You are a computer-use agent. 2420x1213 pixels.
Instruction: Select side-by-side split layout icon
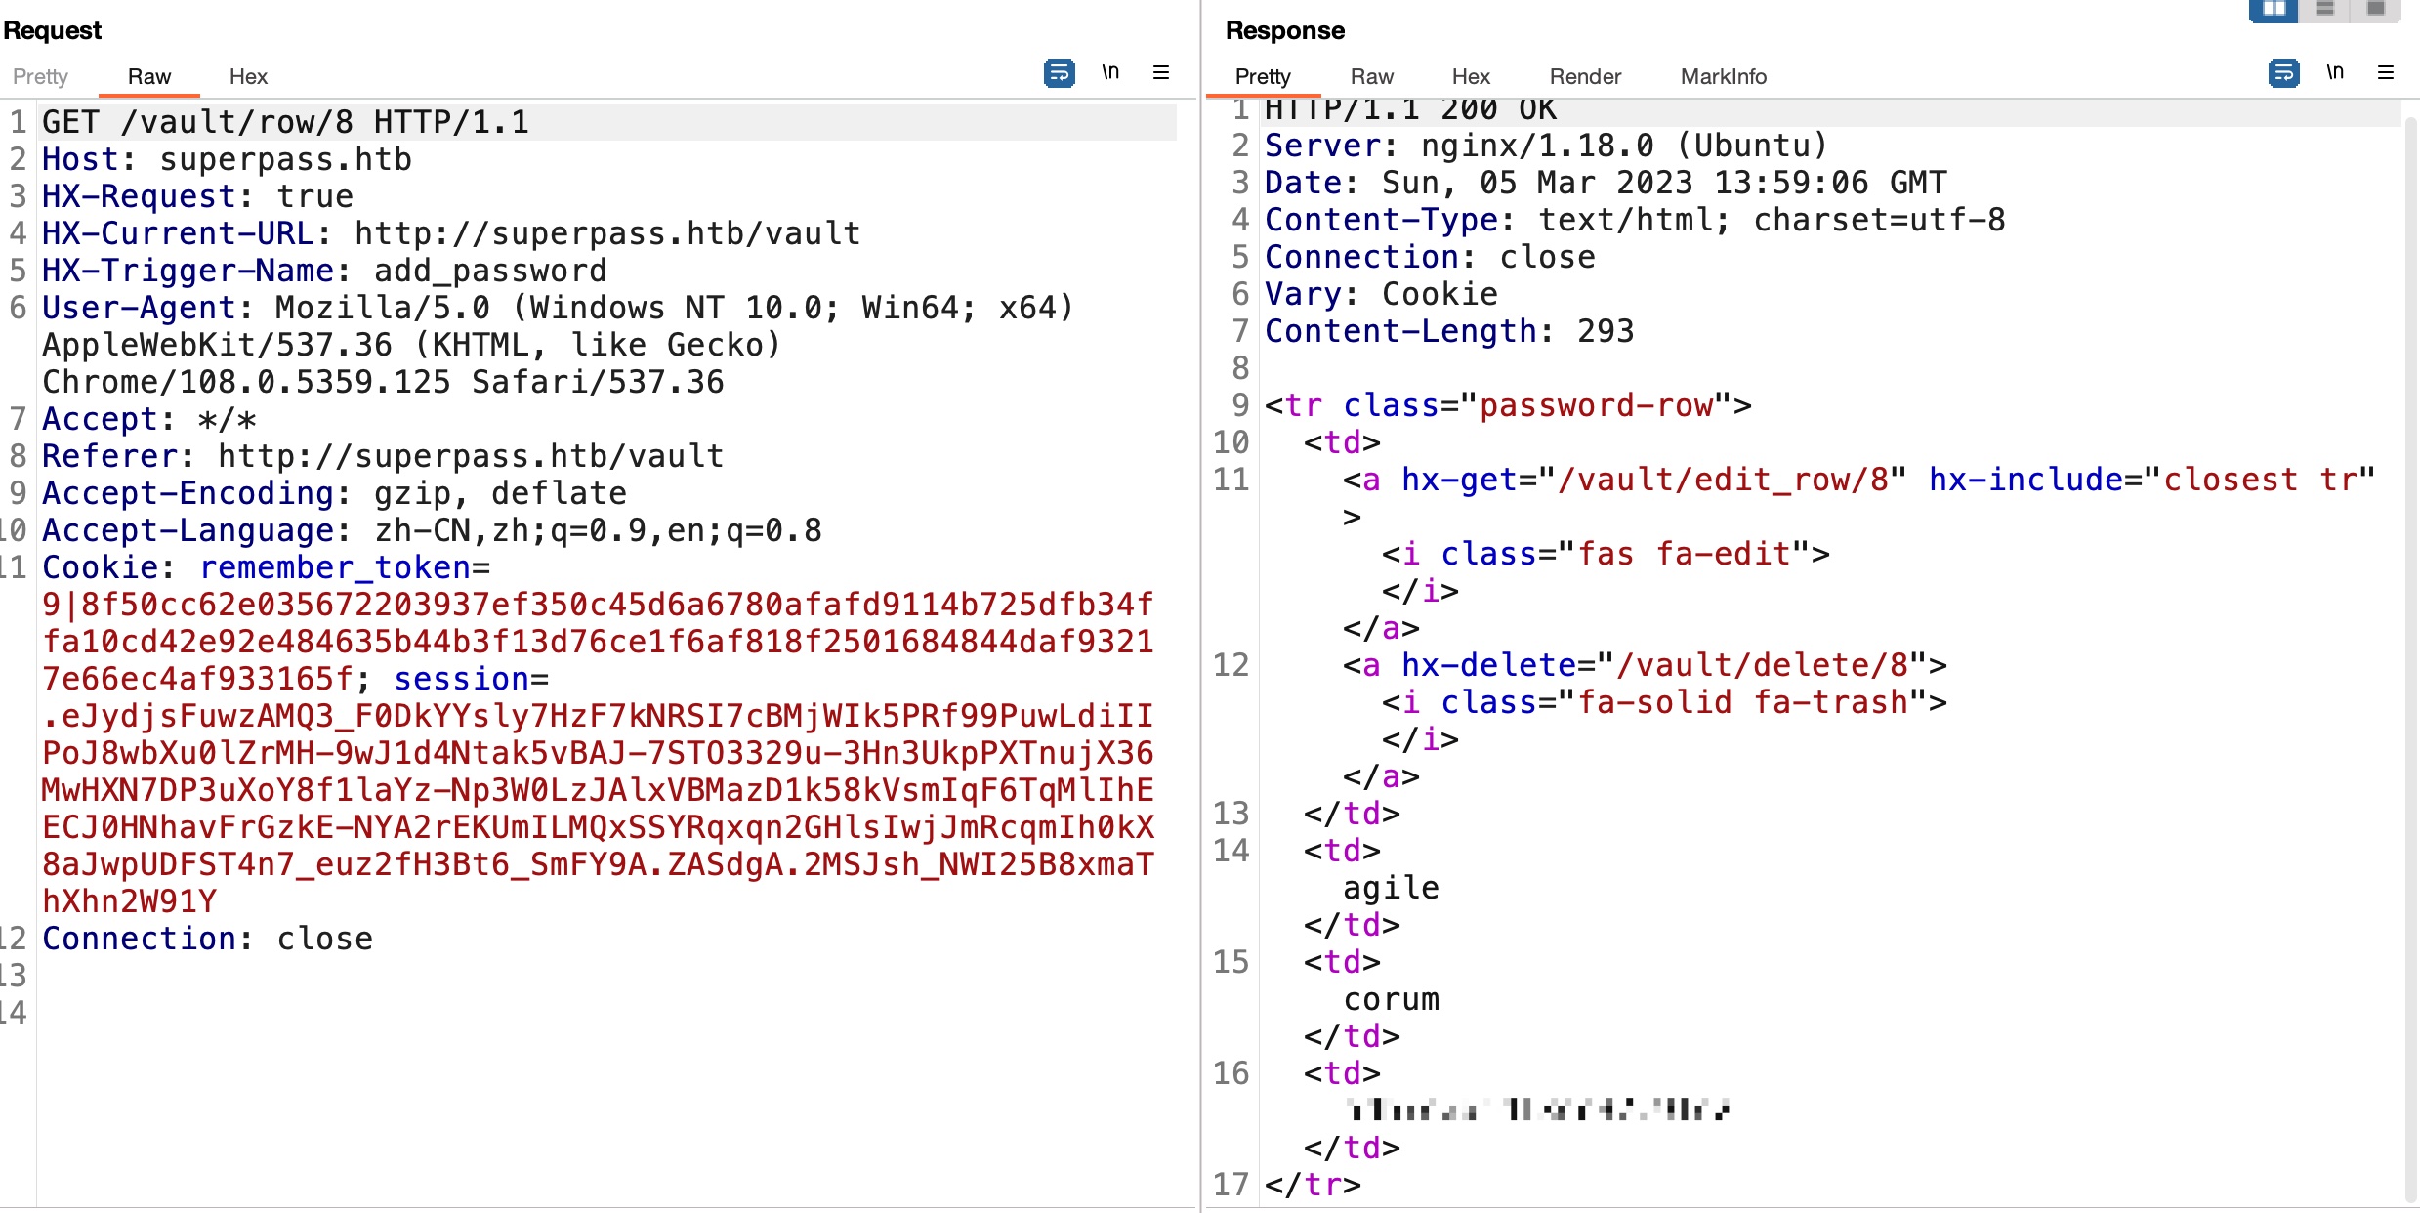[x=2274, y=9]
